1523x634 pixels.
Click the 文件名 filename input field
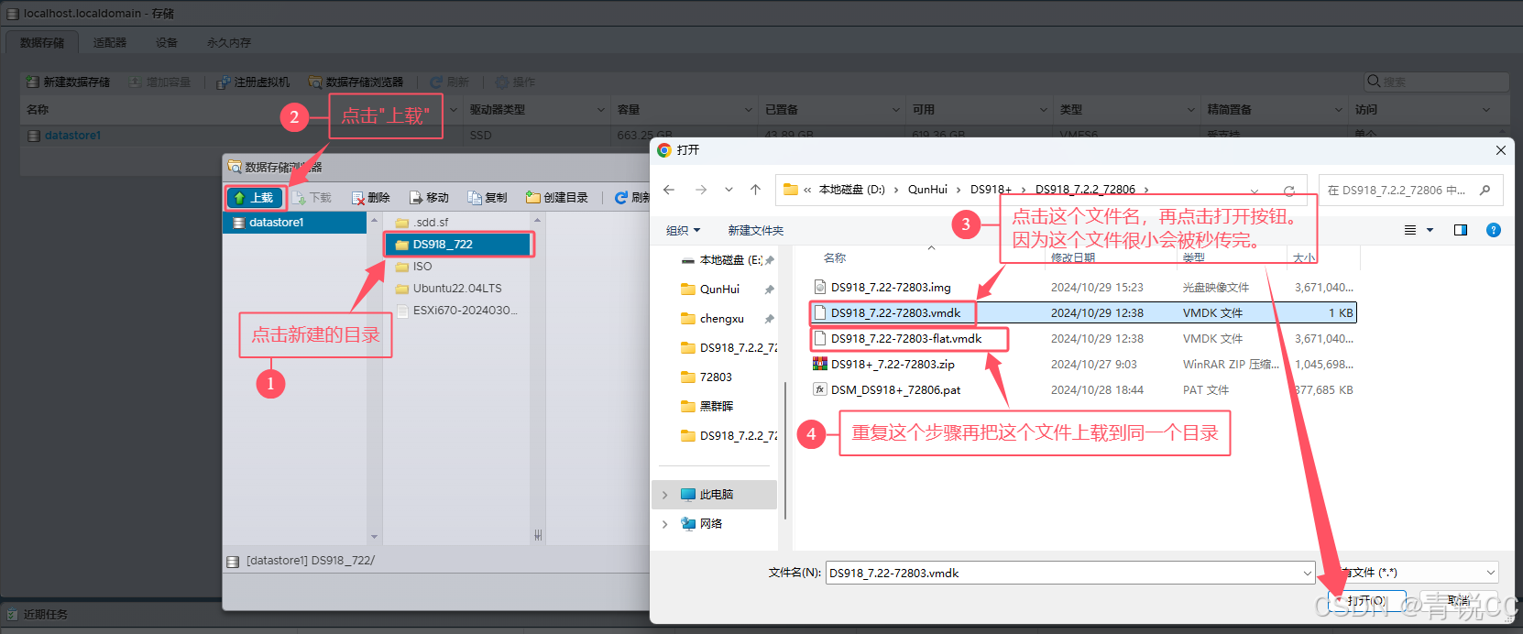point(1063,573)
